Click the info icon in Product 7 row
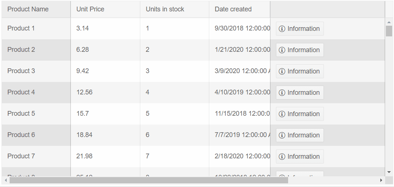Viewport: 394px width, 187px height. pyautogui.click(x=282, y=157)
